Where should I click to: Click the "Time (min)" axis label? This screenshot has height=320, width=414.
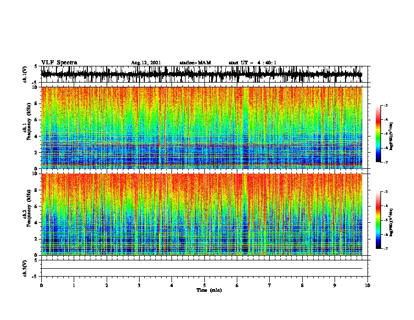pos(209,290)
